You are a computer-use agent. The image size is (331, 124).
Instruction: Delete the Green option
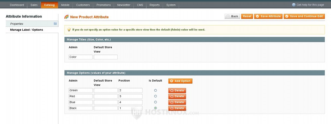[x=177, y=91]
